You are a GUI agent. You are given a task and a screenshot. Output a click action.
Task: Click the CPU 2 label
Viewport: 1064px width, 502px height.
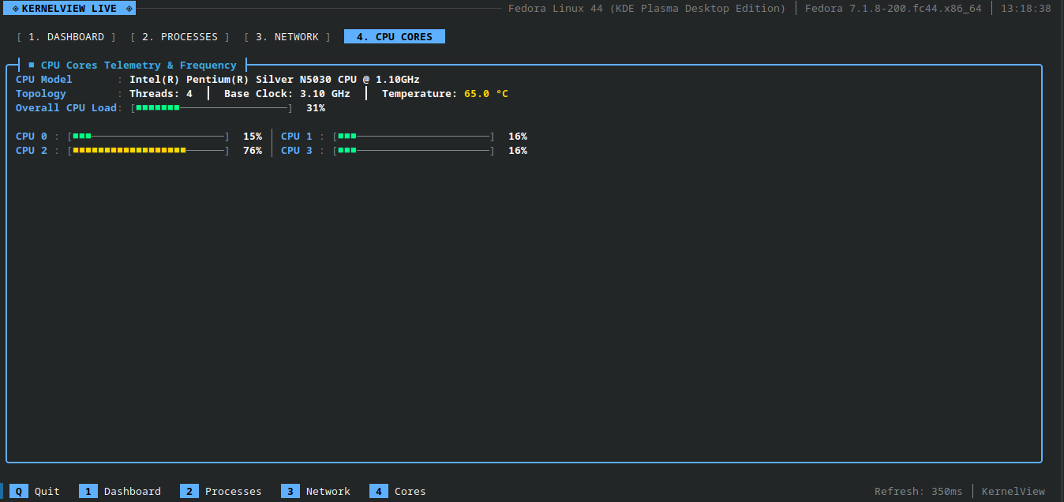click(x=32, y=151)
